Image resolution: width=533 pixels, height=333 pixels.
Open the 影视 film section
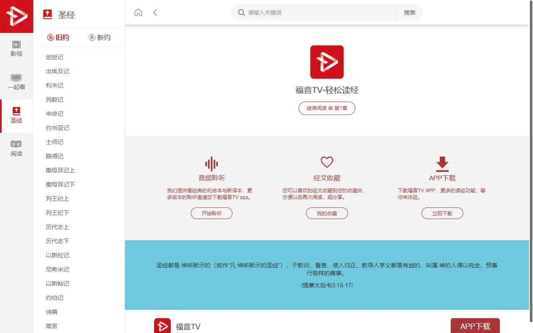pyautogui.click(x=17, y=49)
